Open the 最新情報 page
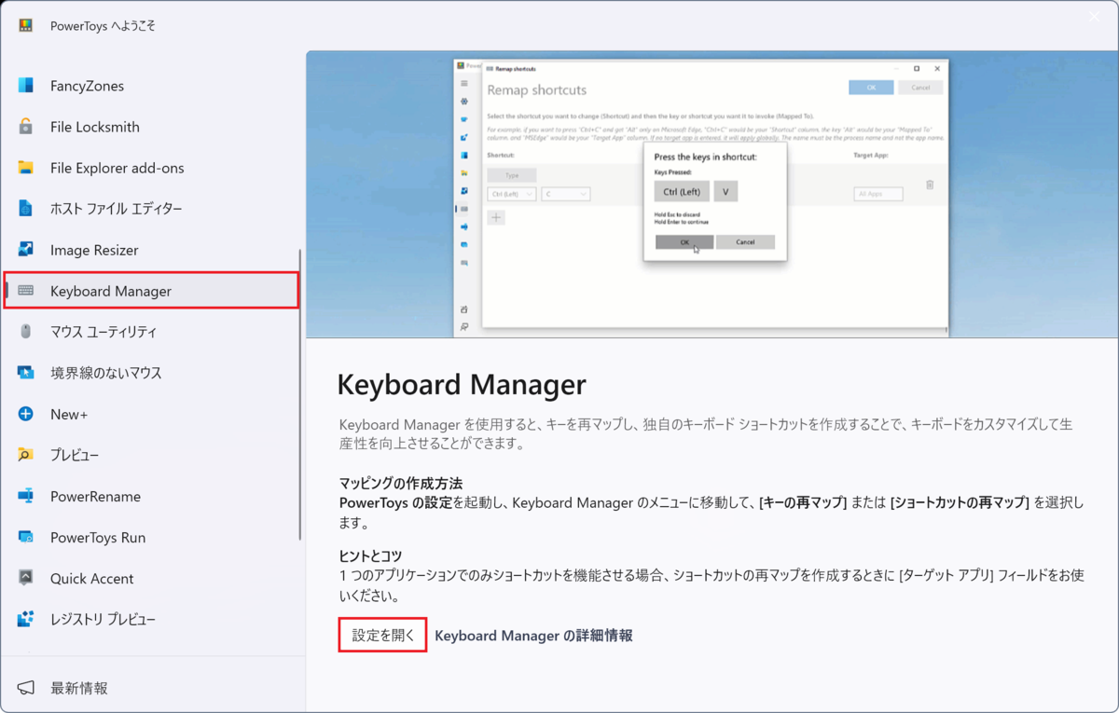 [151, 688]
